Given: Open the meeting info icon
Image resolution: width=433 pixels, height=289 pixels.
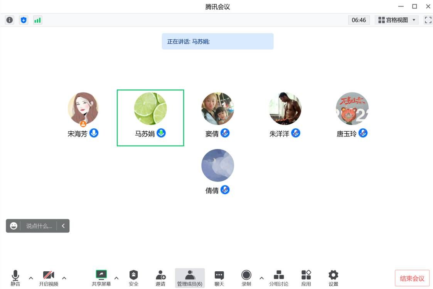Looking at the screenshot, I should [10, 20].
